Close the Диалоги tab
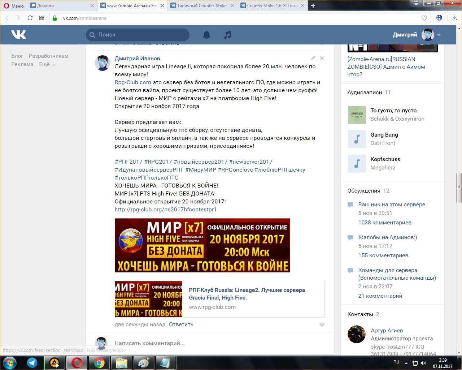This screenshot has height=370, width=462. [x=92, y=5]
